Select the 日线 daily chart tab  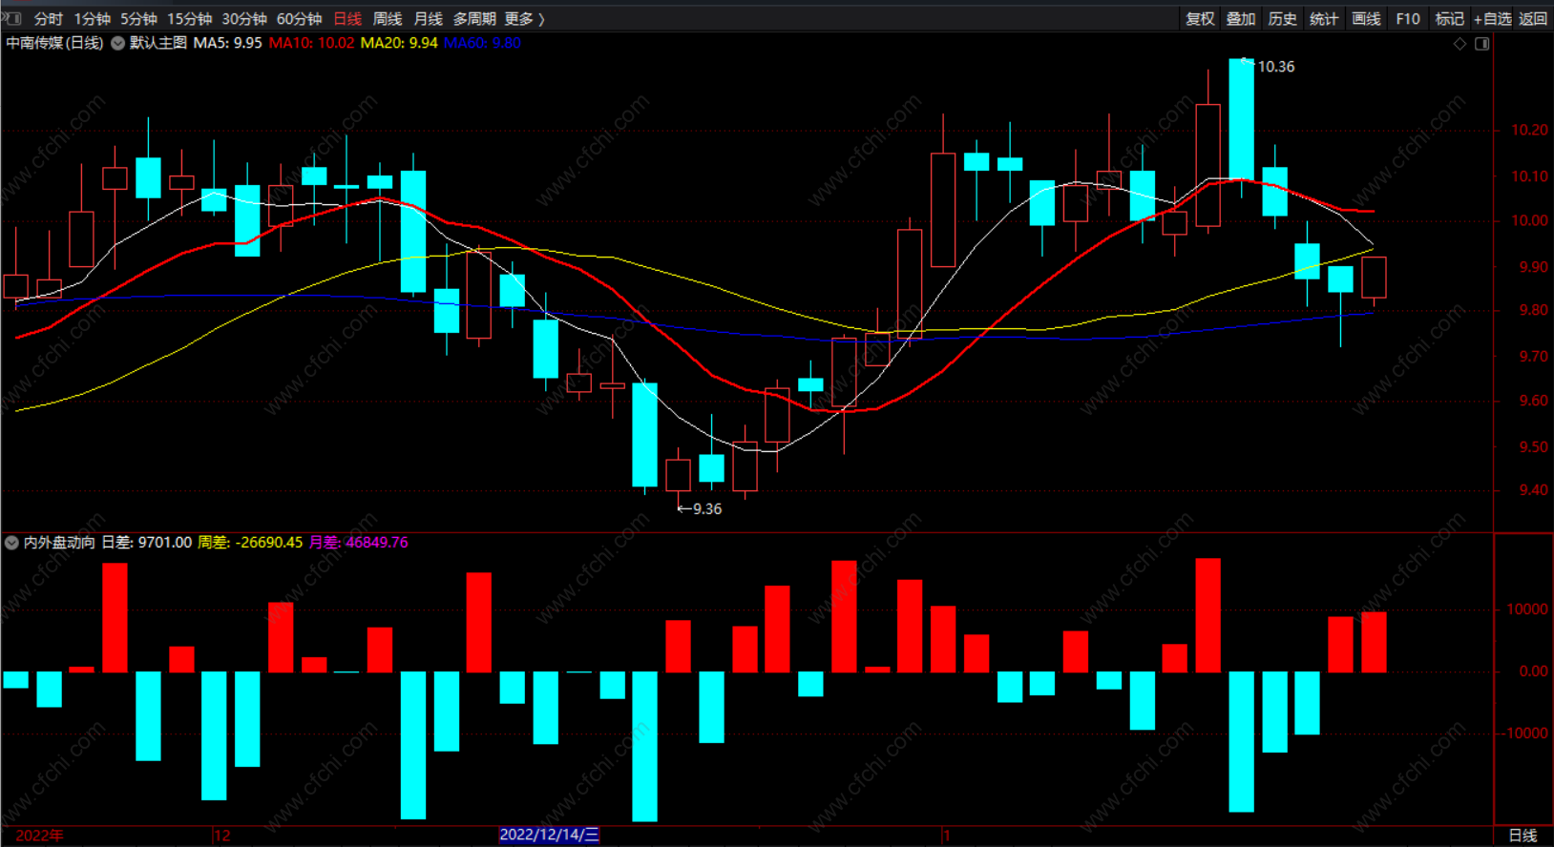click(x=347, y=19)
